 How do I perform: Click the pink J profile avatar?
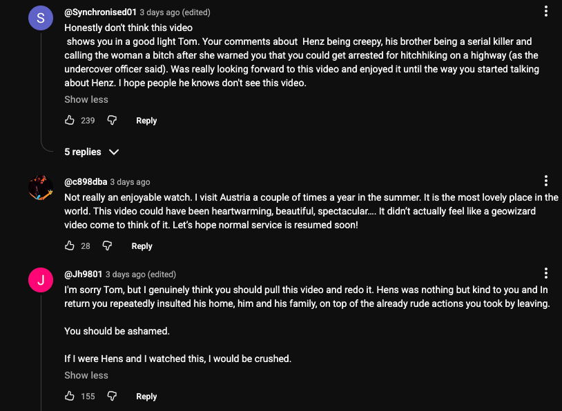coord(41,280)
